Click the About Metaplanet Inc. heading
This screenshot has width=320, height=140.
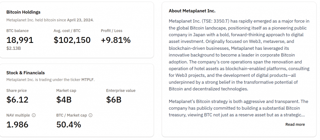tap(192, 11)
